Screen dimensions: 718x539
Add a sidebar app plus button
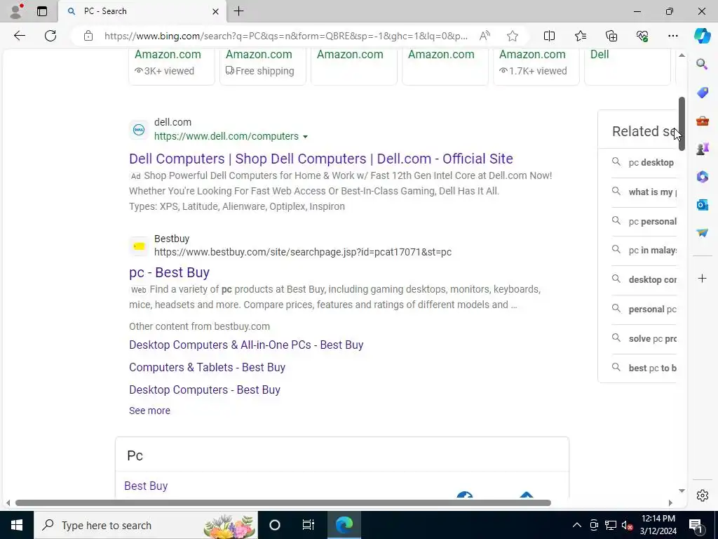pyautogui.click(x=702, y=278)
